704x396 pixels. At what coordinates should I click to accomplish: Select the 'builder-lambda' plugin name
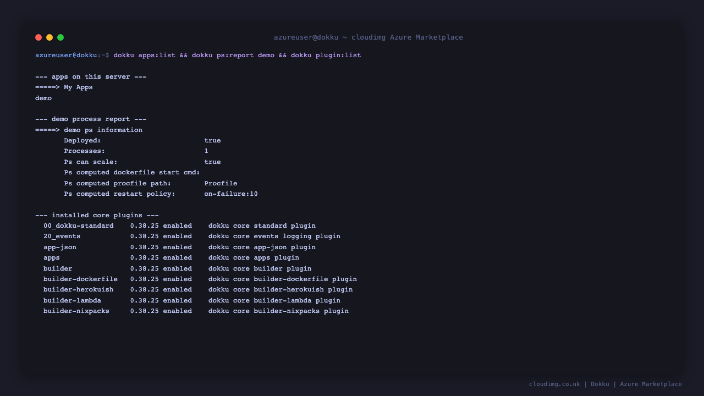[72, 301]
